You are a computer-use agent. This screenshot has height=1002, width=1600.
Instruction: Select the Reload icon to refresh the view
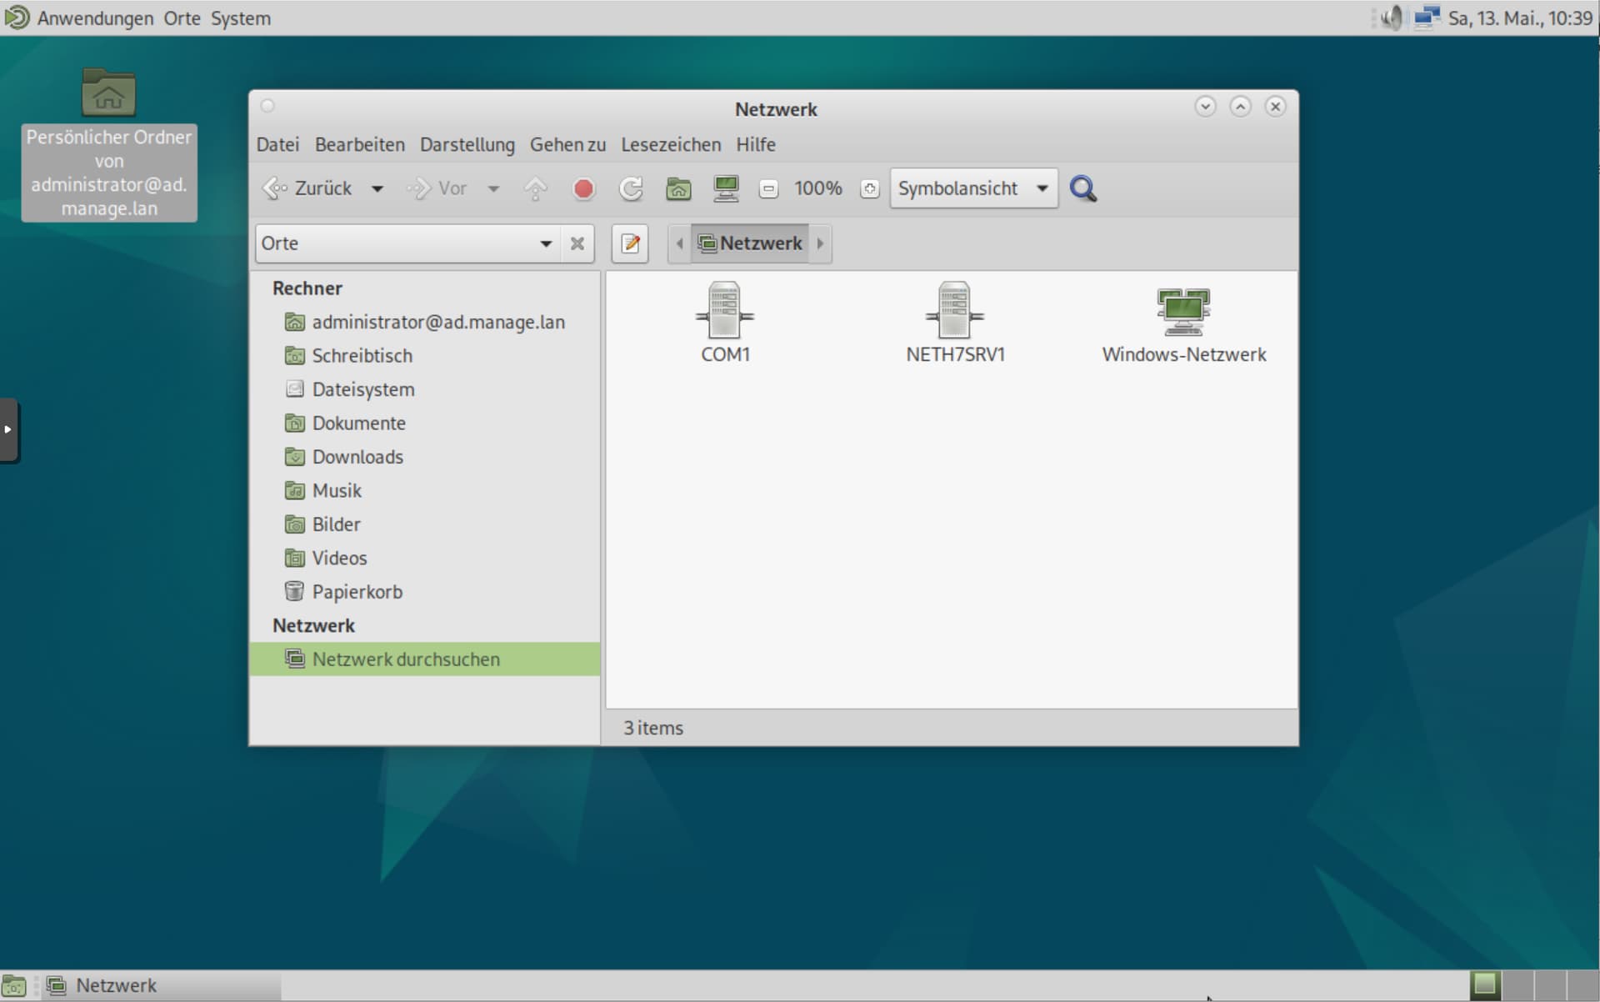631,188
